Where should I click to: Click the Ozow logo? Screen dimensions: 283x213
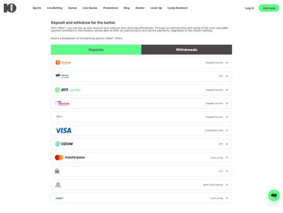[64, 144]
